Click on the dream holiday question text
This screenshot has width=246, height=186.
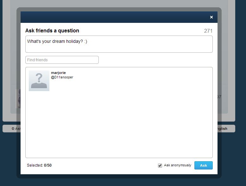tap(57, 41)
